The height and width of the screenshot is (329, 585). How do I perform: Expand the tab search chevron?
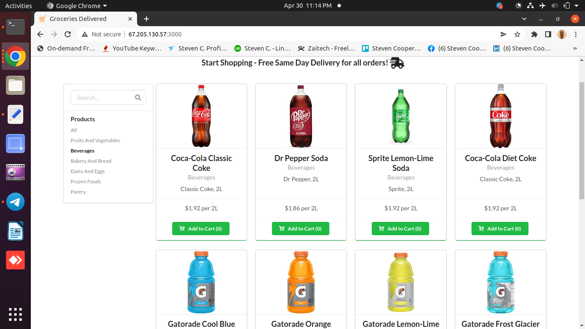(524, 19)
